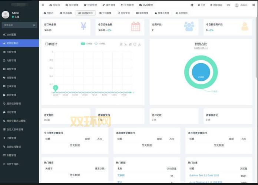Click the share/more icon in the top right corner
Image resolution: width=258 pixels, height=185 pixels.
tap(254, 5)
